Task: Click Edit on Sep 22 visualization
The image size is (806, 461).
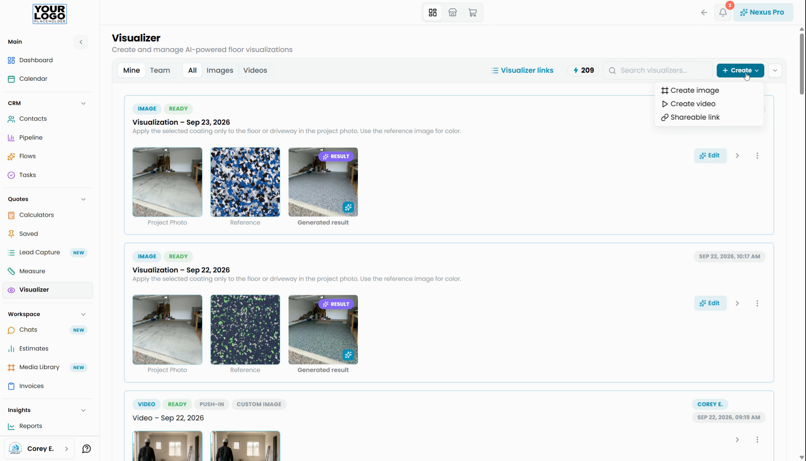Action: [x=710, y=303]
